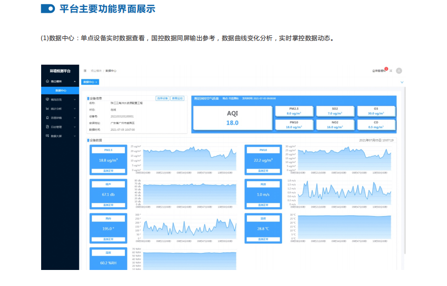
Task: Toggle fullscreen using the expand icon
Action: 391,71
